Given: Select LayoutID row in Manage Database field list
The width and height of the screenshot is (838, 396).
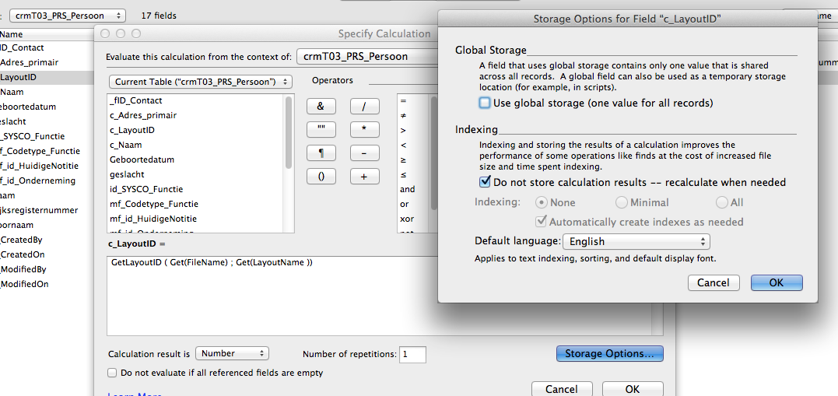Looking at the screenshot, I should (x=47, y=77).
